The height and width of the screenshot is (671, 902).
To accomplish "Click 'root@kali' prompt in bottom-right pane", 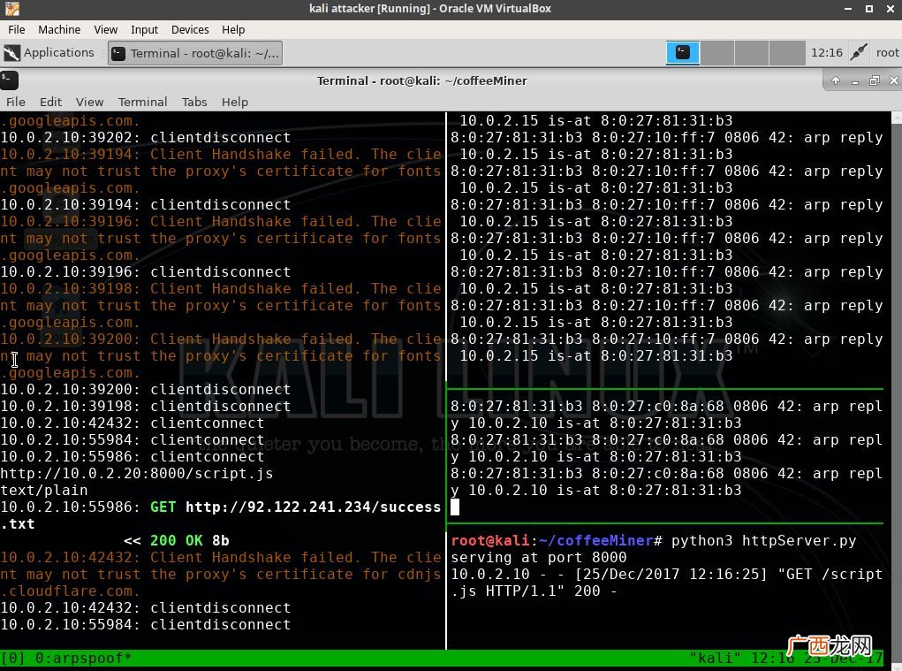I will click(x=490, y=541).
